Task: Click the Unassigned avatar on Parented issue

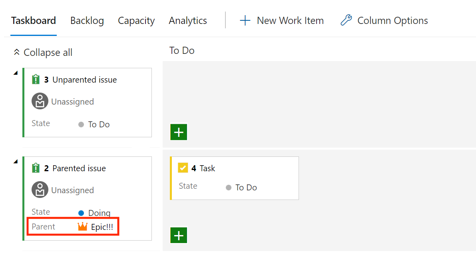Action: click(x=40, y=190)
